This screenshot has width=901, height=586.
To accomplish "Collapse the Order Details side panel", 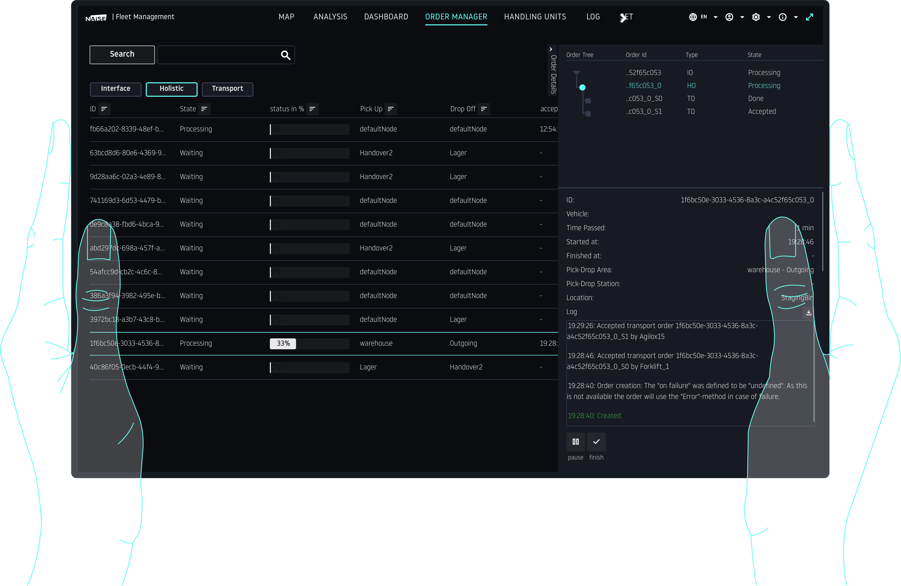I will click(x=551, y=49).
